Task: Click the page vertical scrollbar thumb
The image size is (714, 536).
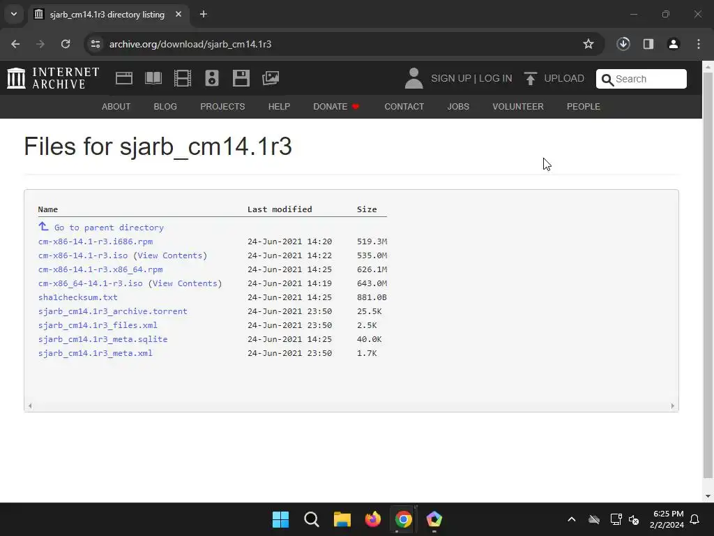Action: coord(708,275)
